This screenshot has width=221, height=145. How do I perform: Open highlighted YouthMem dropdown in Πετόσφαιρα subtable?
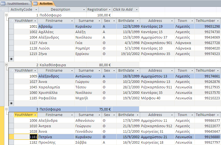[35, 115]
